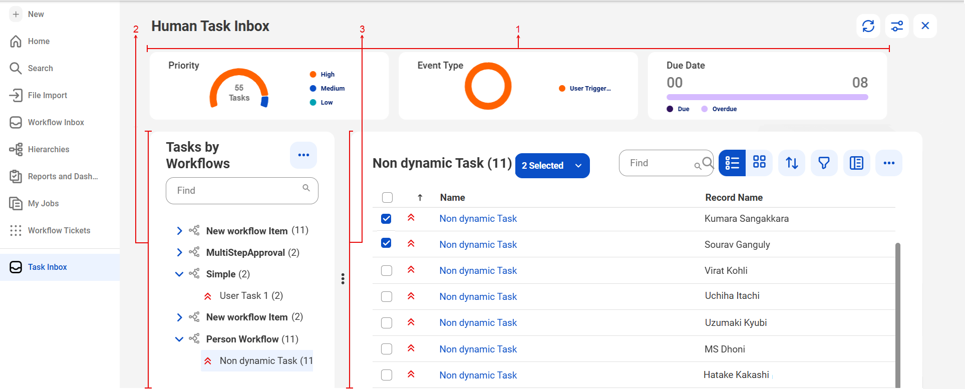This screenshot has width=965, height=389.
Task: Open Tasks by Workflows more options menu
Action: [x=303, y=155]
